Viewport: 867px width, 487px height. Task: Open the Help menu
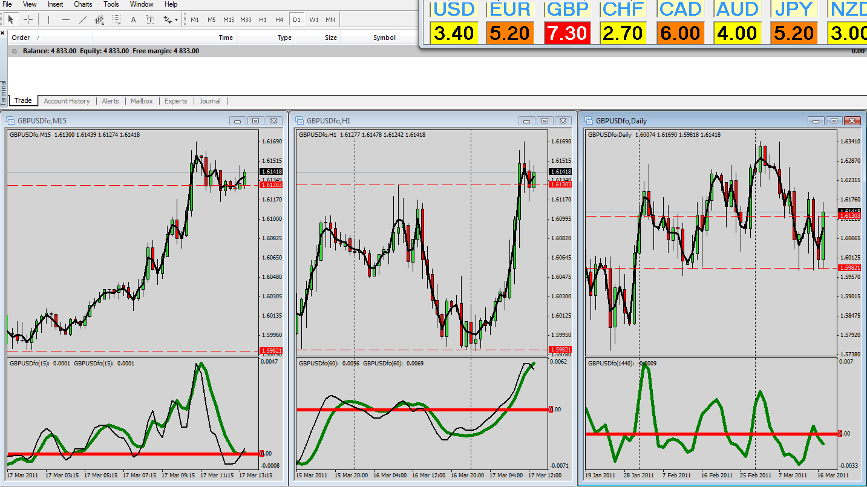coord(171,4)
